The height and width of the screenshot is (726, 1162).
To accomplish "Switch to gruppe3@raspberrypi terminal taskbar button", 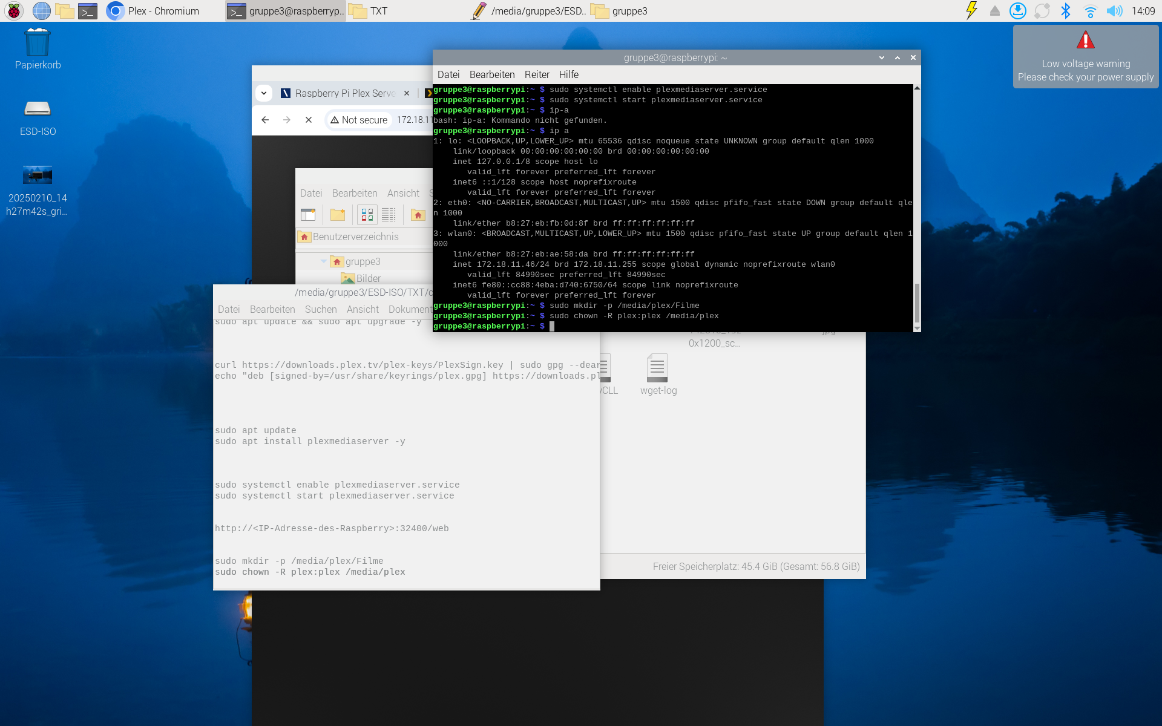I will (286, 11).
